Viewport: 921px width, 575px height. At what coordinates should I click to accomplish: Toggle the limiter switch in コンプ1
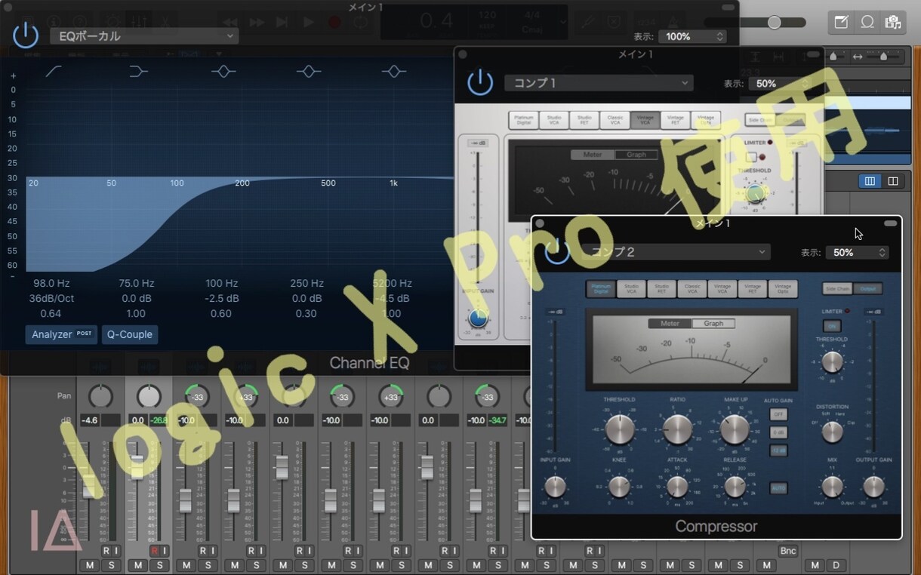coord(751,157)
